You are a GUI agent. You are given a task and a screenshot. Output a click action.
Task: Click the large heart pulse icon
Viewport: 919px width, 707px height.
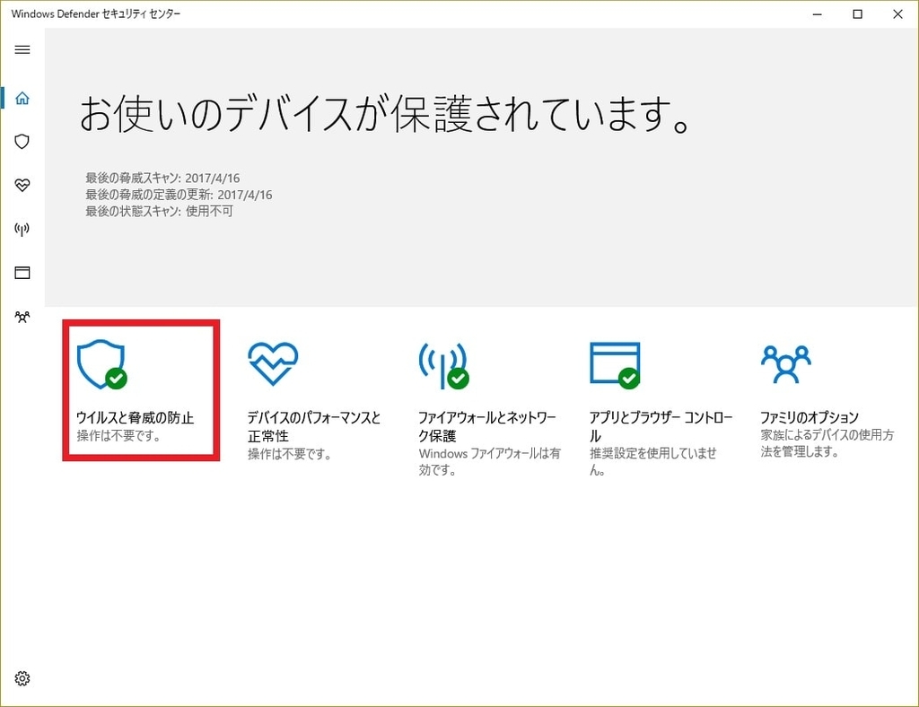tap(273, 363)
